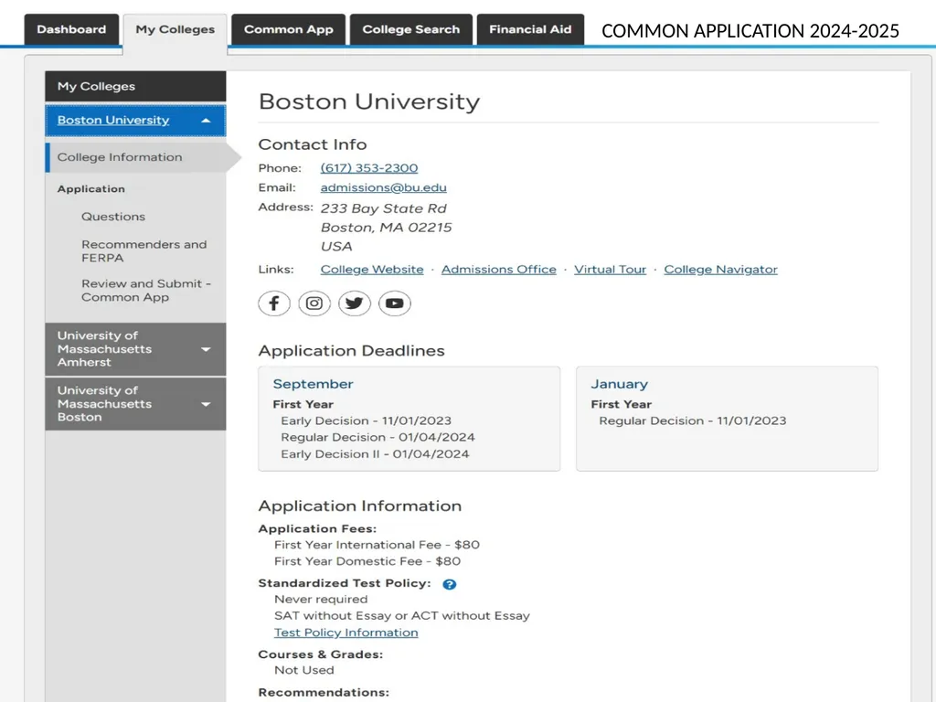Select the My Colleges tab

click(175, 31)
